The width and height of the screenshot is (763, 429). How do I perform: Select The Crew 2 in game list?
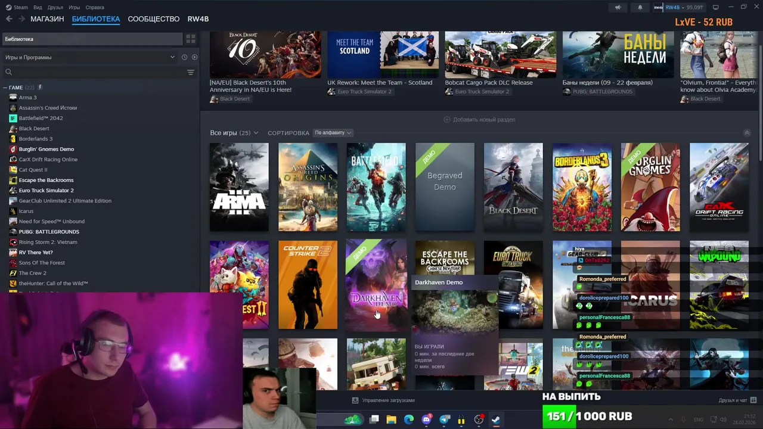tap(32, 273)
